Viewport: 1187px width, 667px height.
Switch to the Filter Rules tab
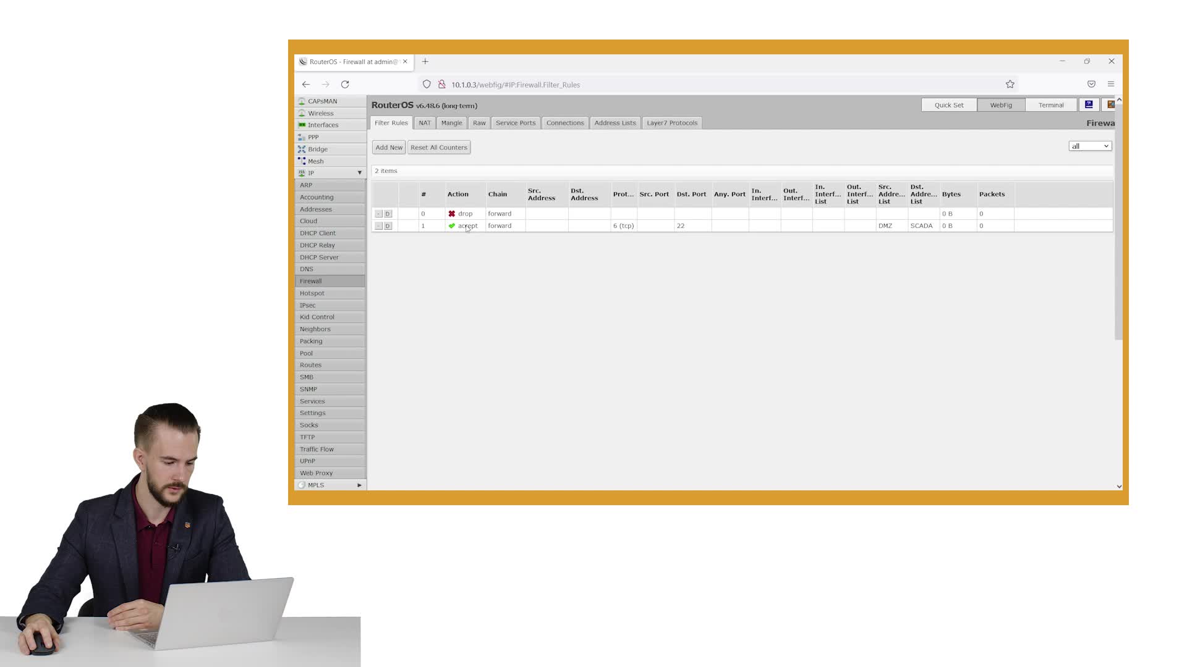click(x=391, y=123)
